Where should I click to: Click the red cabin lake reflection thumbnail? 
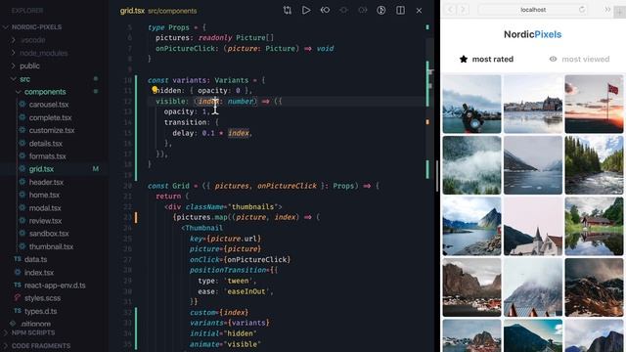pyautogui.click(x=594, y=226)
